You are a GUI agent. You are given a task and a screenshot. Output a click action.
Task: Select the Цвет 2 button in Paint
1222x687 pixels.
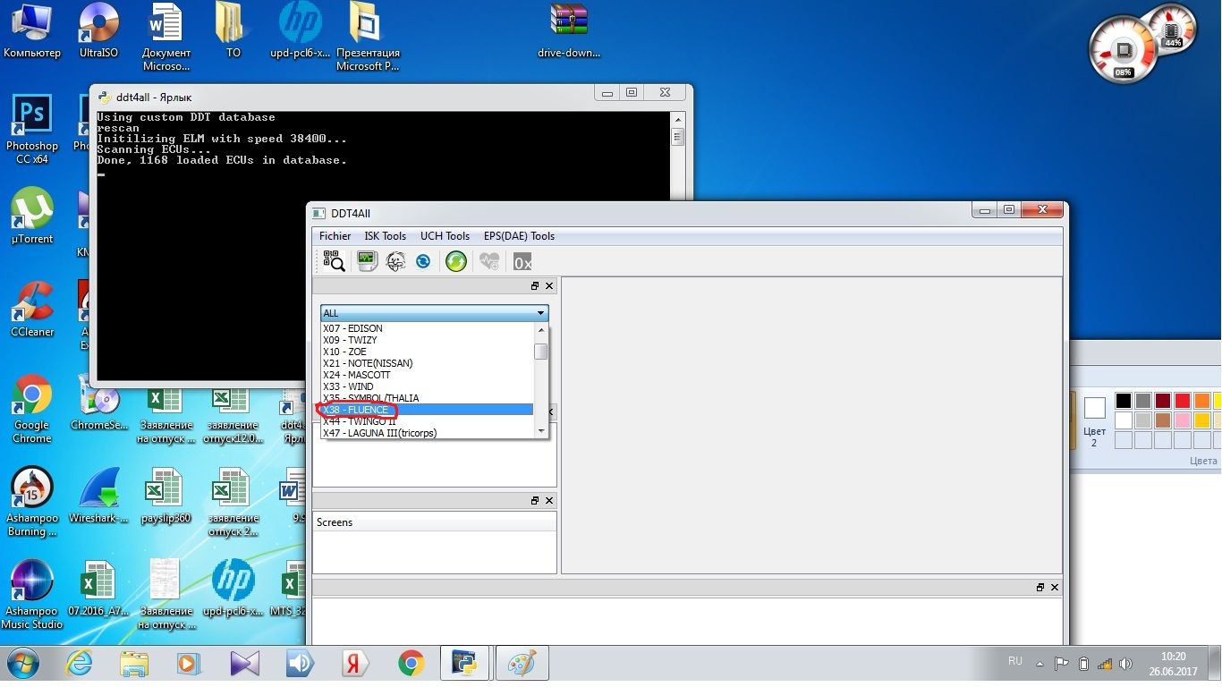click(x=1094, y=421)
